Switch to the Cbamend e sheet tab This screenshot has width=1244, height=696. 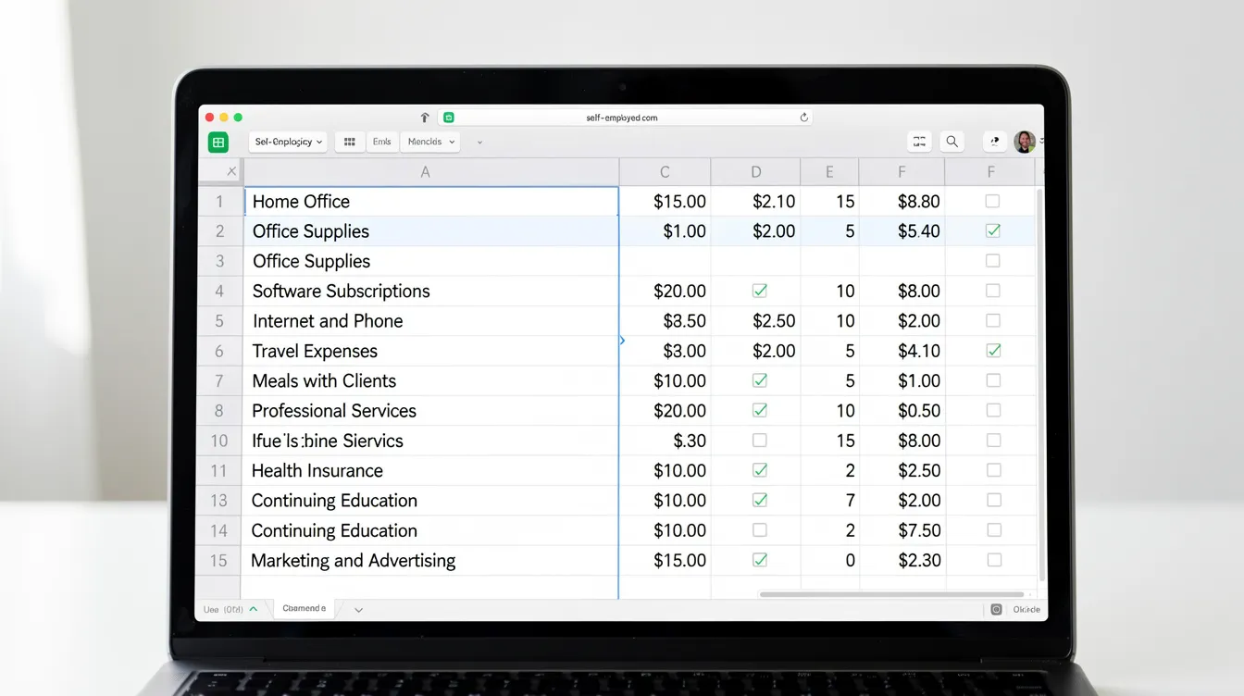[305, 608]
